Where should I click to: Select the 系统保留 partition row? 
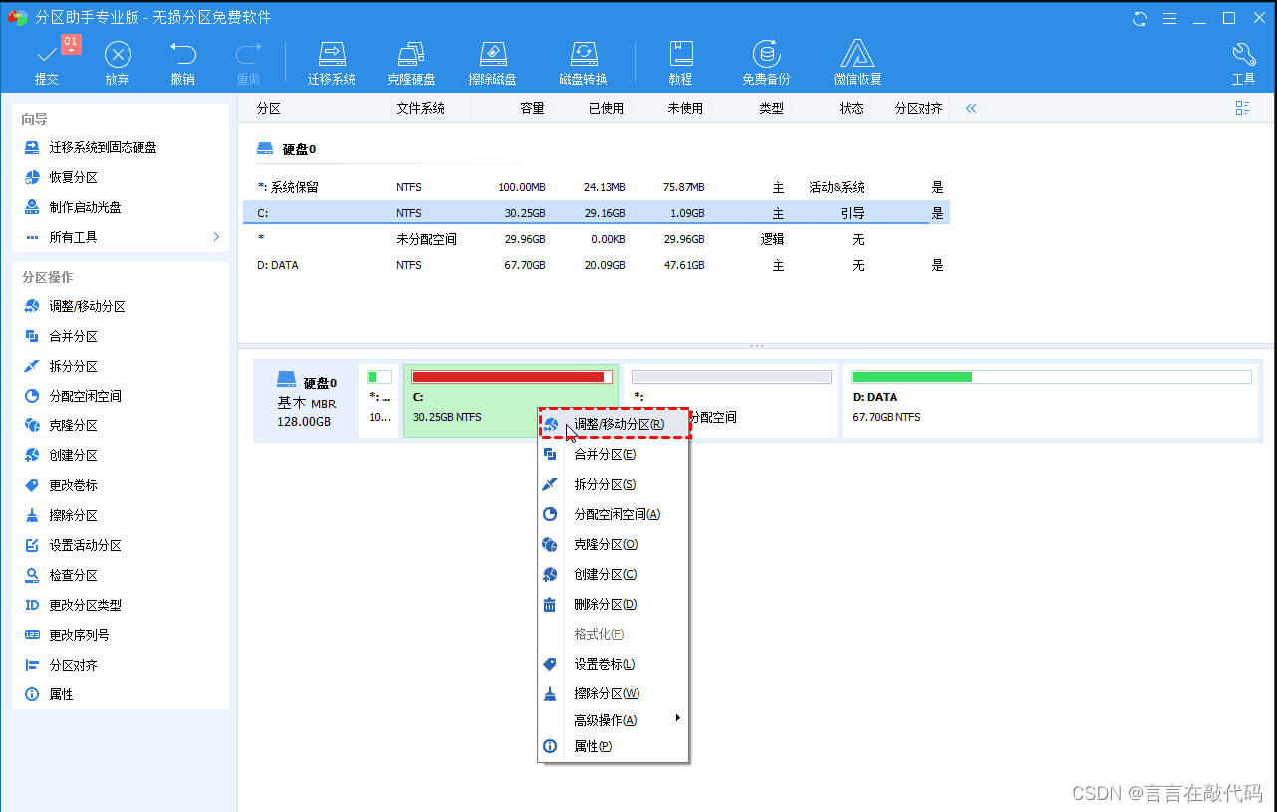coord(596,187)
